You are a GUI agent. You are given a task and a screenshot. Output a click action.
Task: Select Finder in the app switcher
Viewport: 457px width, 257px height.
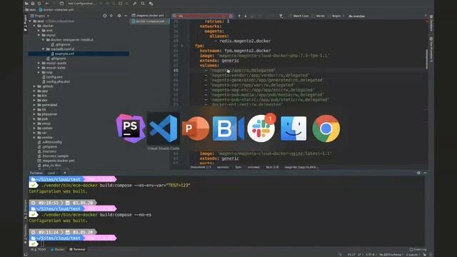pyautogui.click(x=293, y=128)
